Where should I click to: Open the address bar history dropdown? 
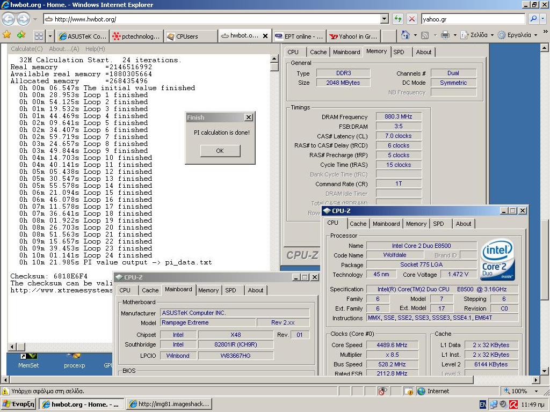385,19
